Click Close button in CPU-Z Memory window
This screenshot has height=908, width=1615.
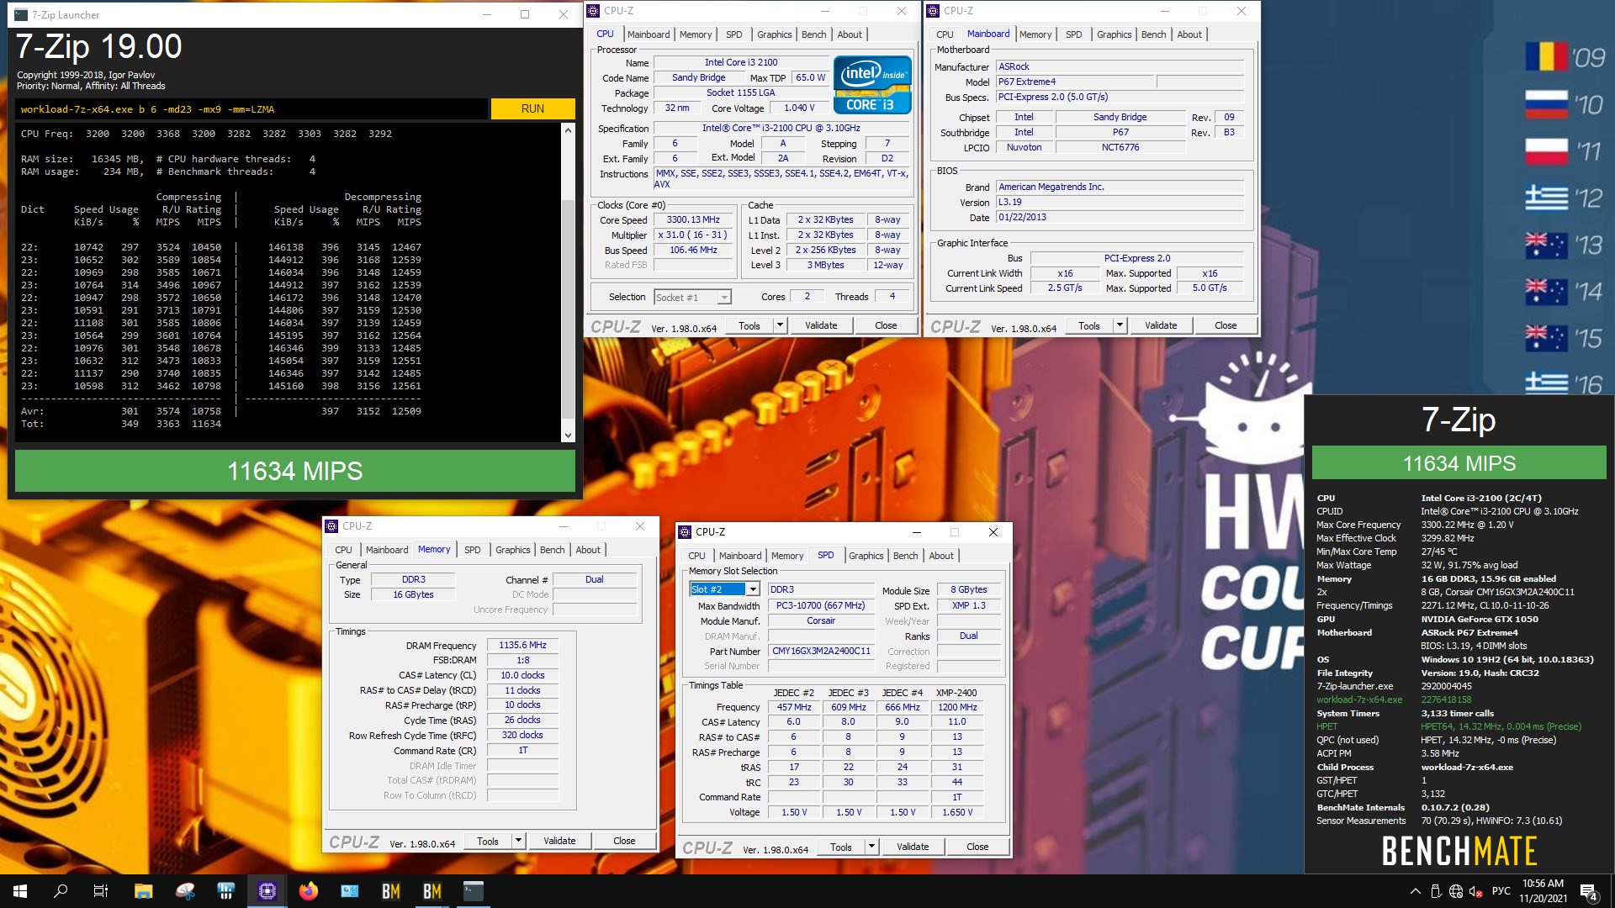[624, 841]
